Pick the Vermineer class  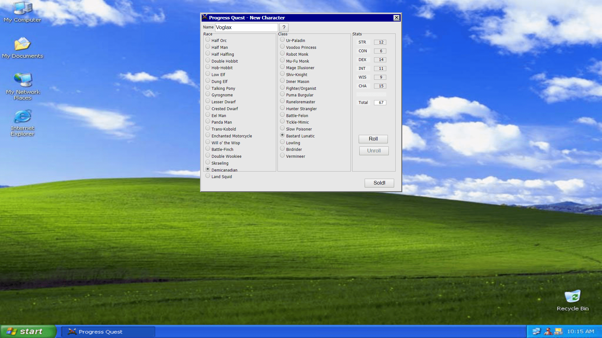pyautogui.click(x=283, y=156)
